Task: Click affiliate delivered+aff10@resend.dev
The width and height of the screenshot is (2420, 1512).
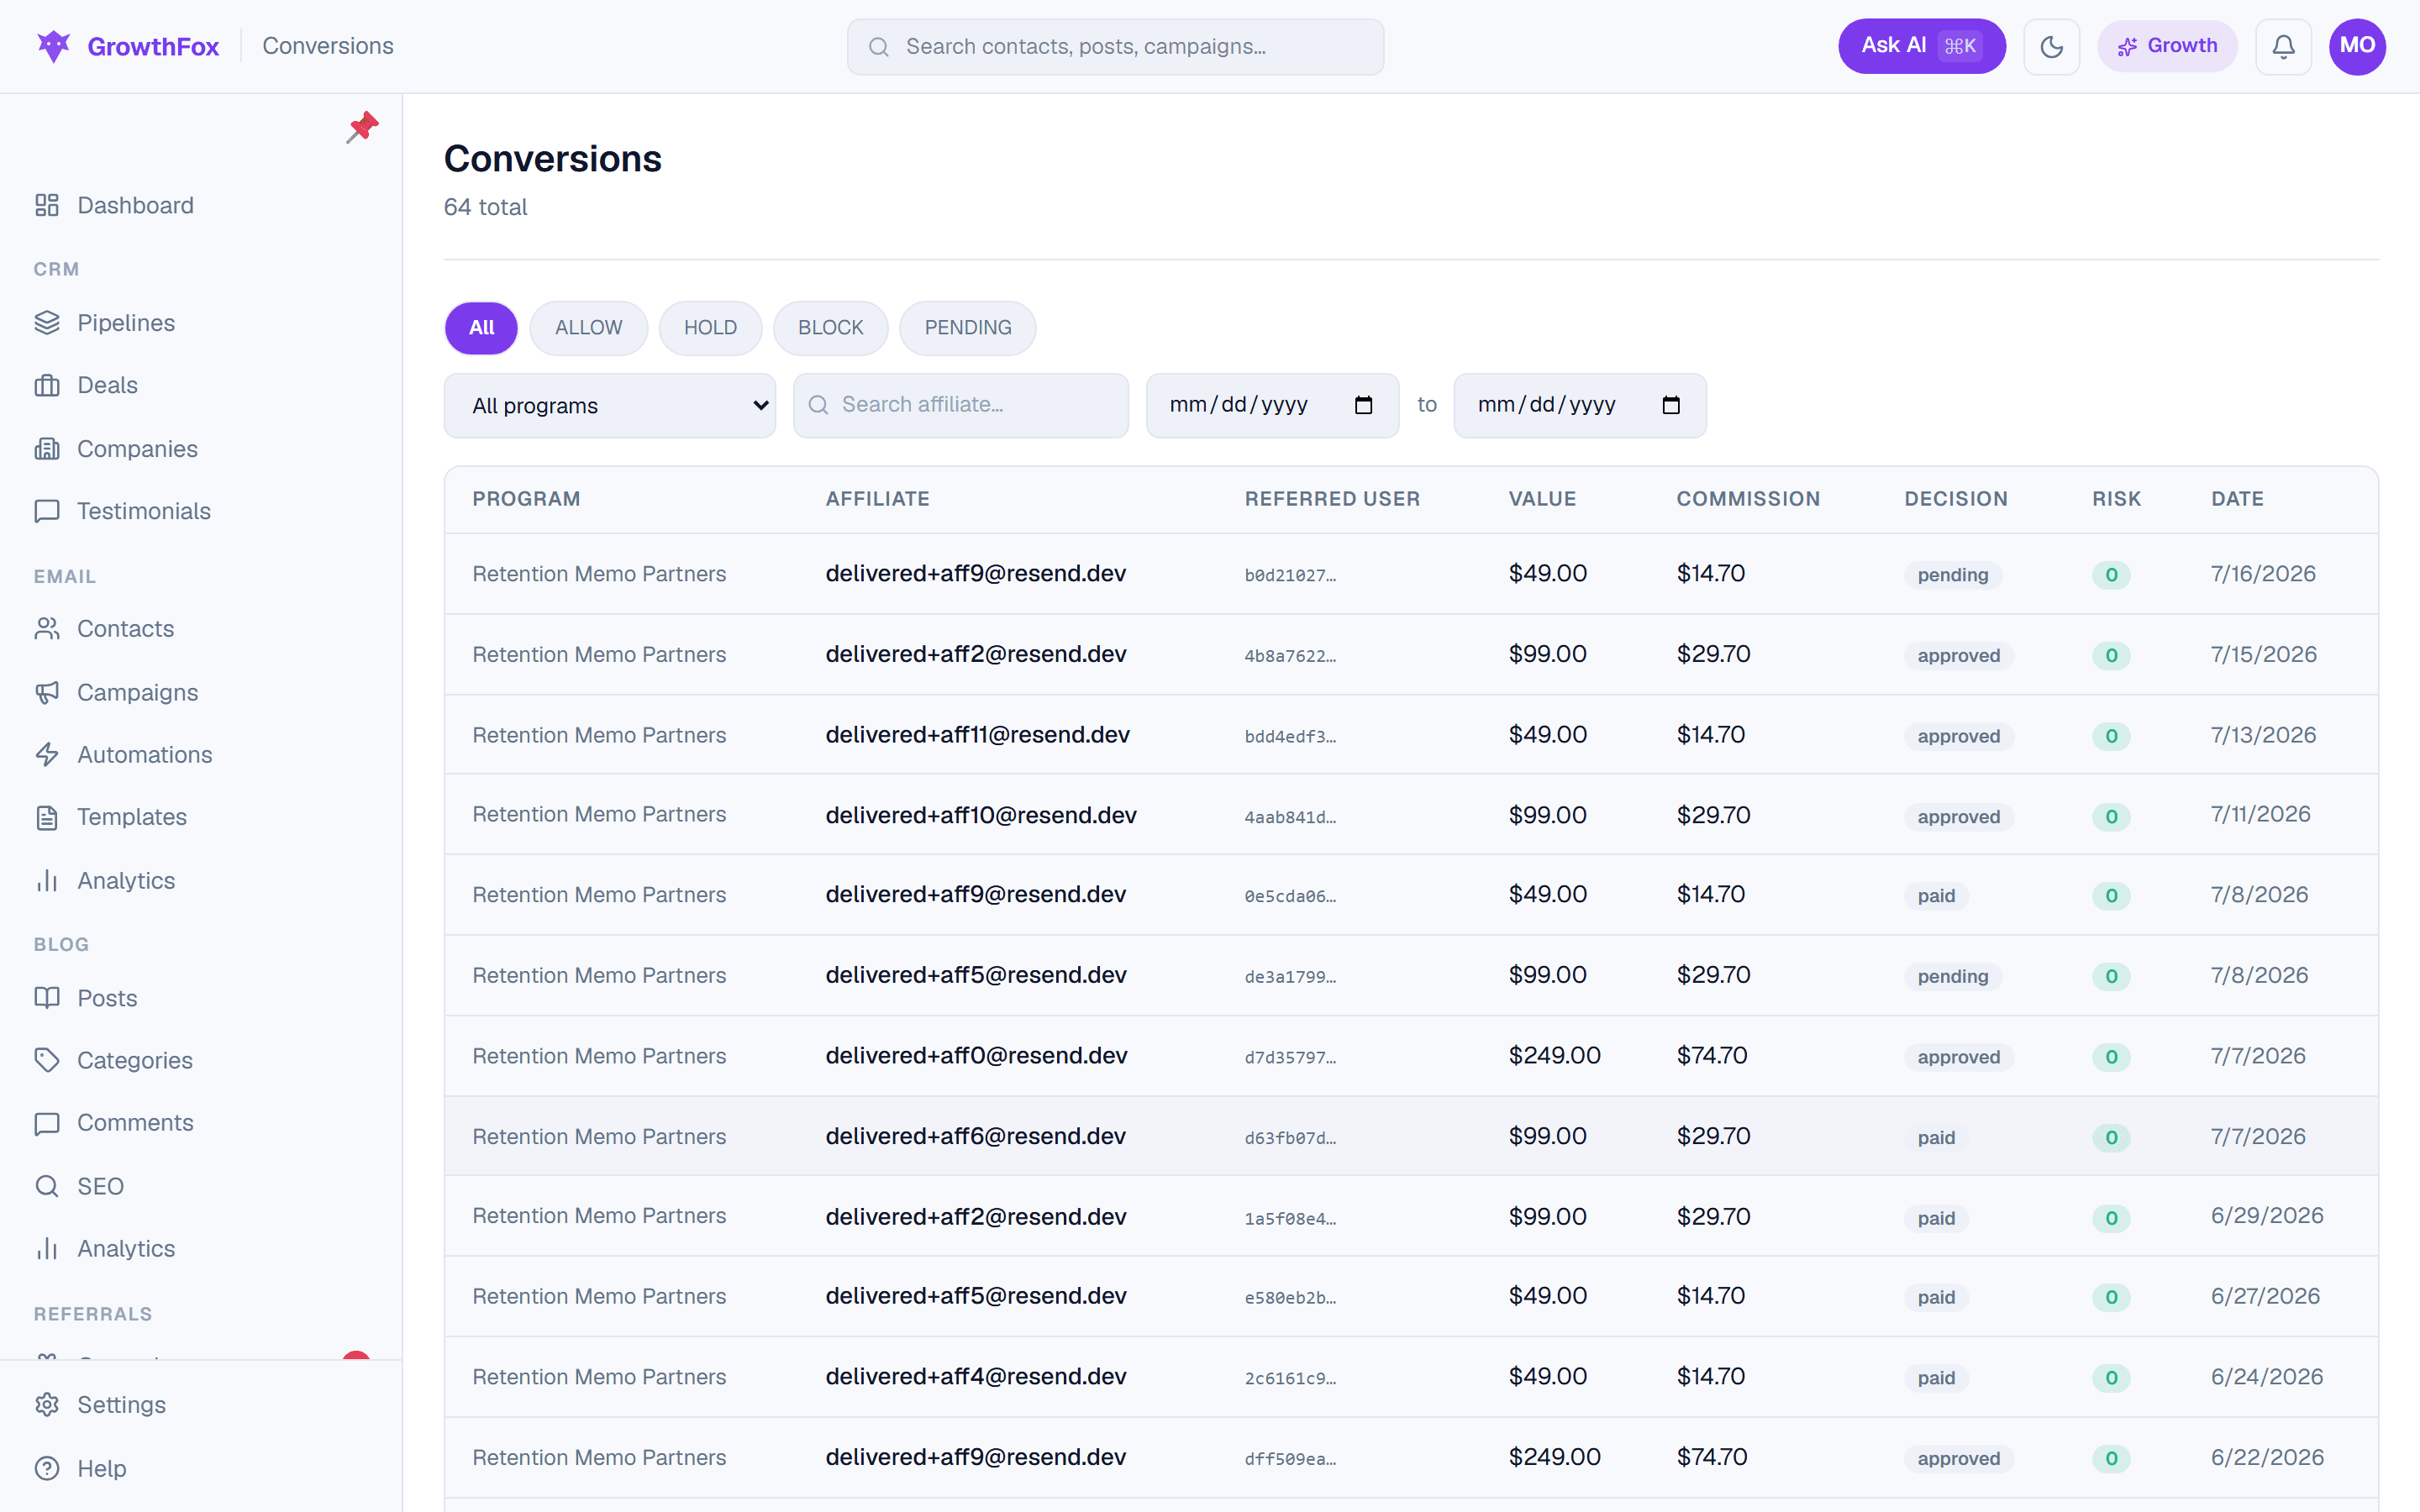Action: [980, 815]
